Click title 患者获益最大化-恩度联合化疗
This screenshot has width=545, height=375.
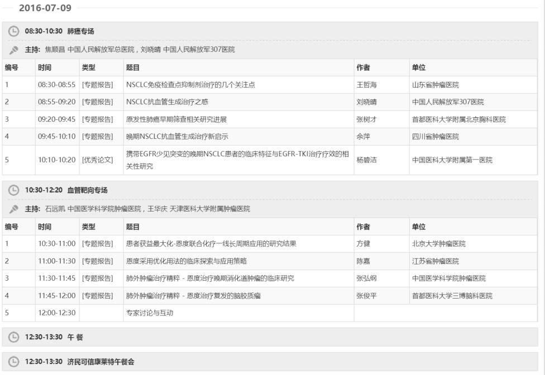click(x=211, y=244)
